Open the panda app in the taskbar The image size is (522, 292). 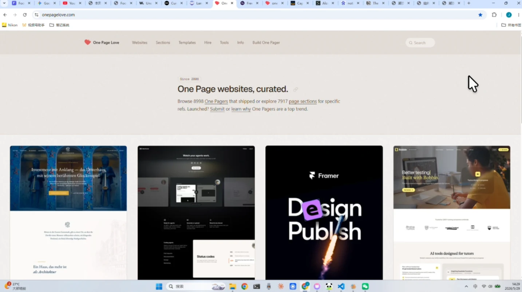click(329, 287)
